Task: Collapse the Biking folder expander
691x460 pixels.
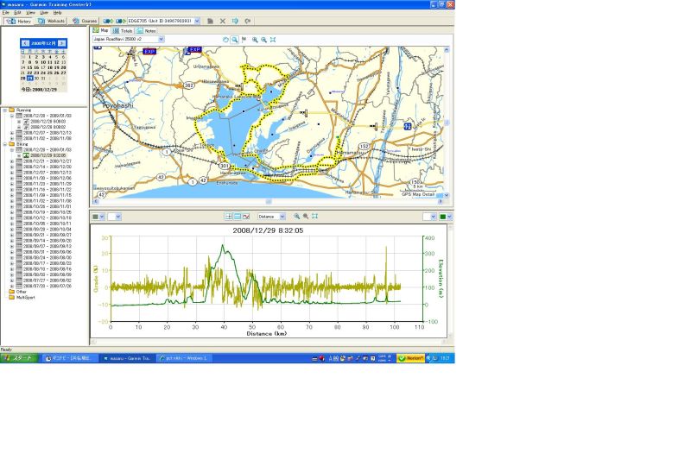Action: (x=5, y=144)
